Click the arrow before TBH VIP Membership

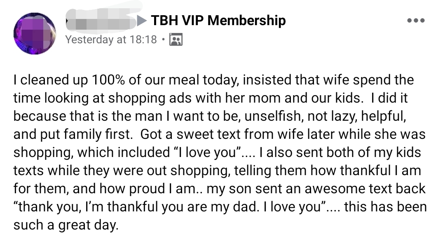click(x=142, y=20)
